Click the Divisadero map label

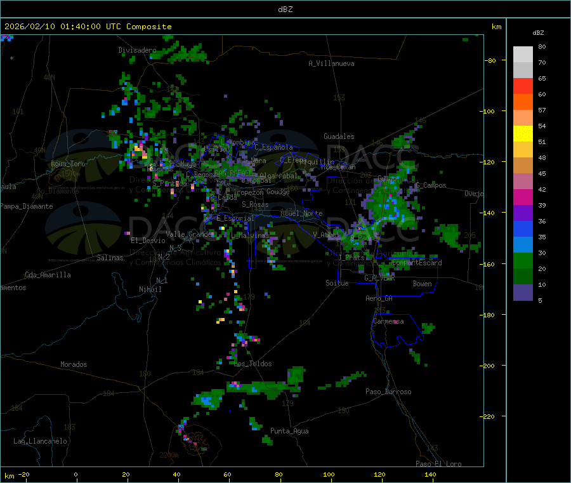click(x=137, y=50)
